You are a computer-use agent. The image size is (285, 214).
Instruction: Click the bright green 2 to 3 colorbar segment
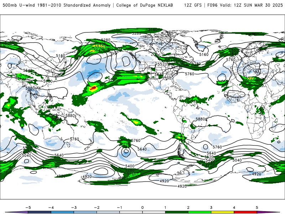tap(199, 212)
